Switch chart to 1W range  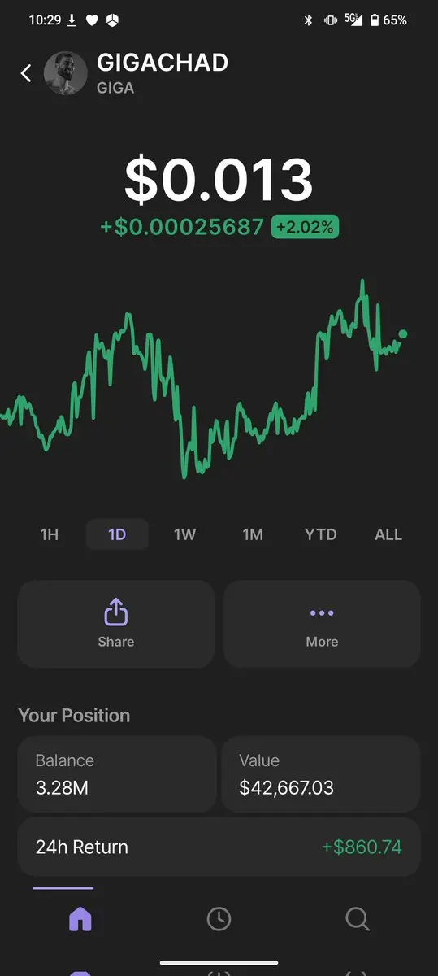click(185, 534)
